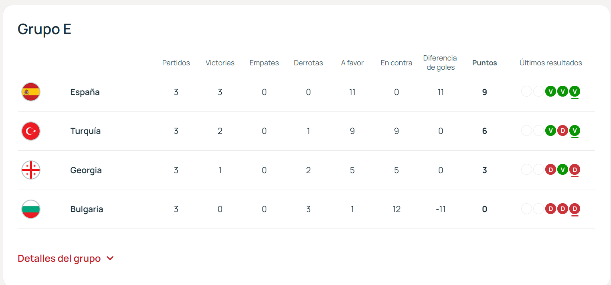
Task: Click the Diferencia de goles column header
Action: 440,63
